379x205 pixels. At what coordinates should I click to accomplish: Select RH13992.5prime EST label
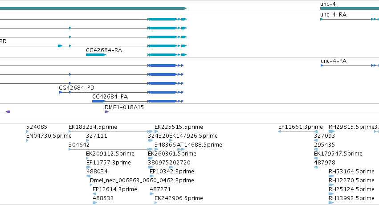(351, 198)
